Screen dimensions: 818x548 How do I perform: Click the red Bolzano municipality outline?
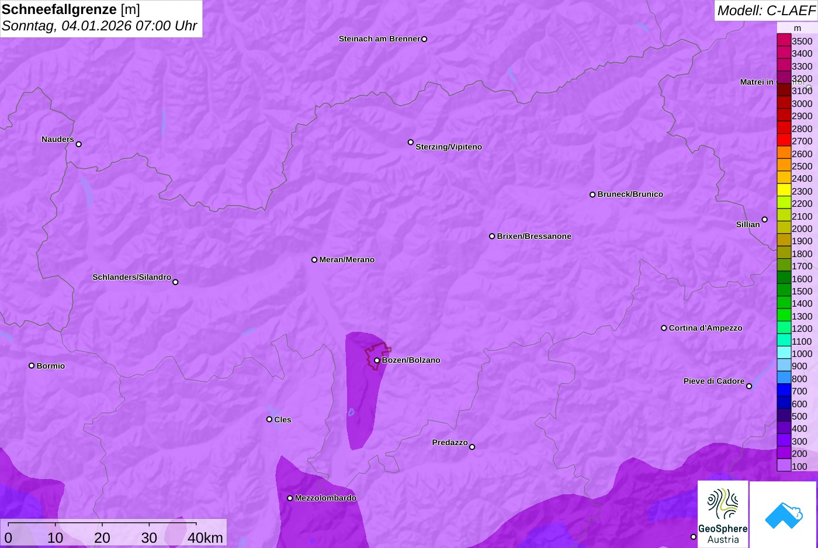(x=377, y=358)
